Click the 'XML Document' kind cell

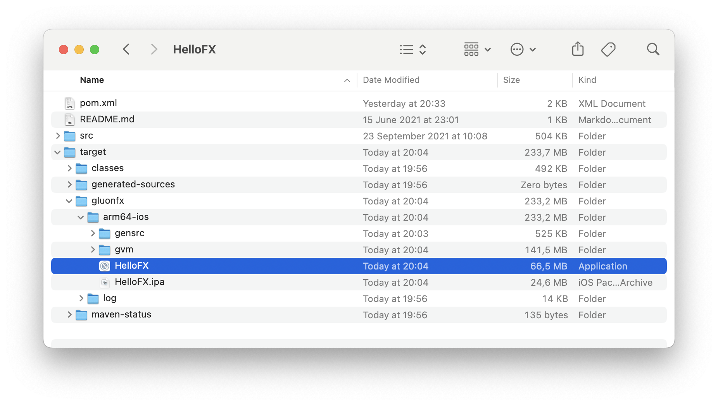(612, 103)
